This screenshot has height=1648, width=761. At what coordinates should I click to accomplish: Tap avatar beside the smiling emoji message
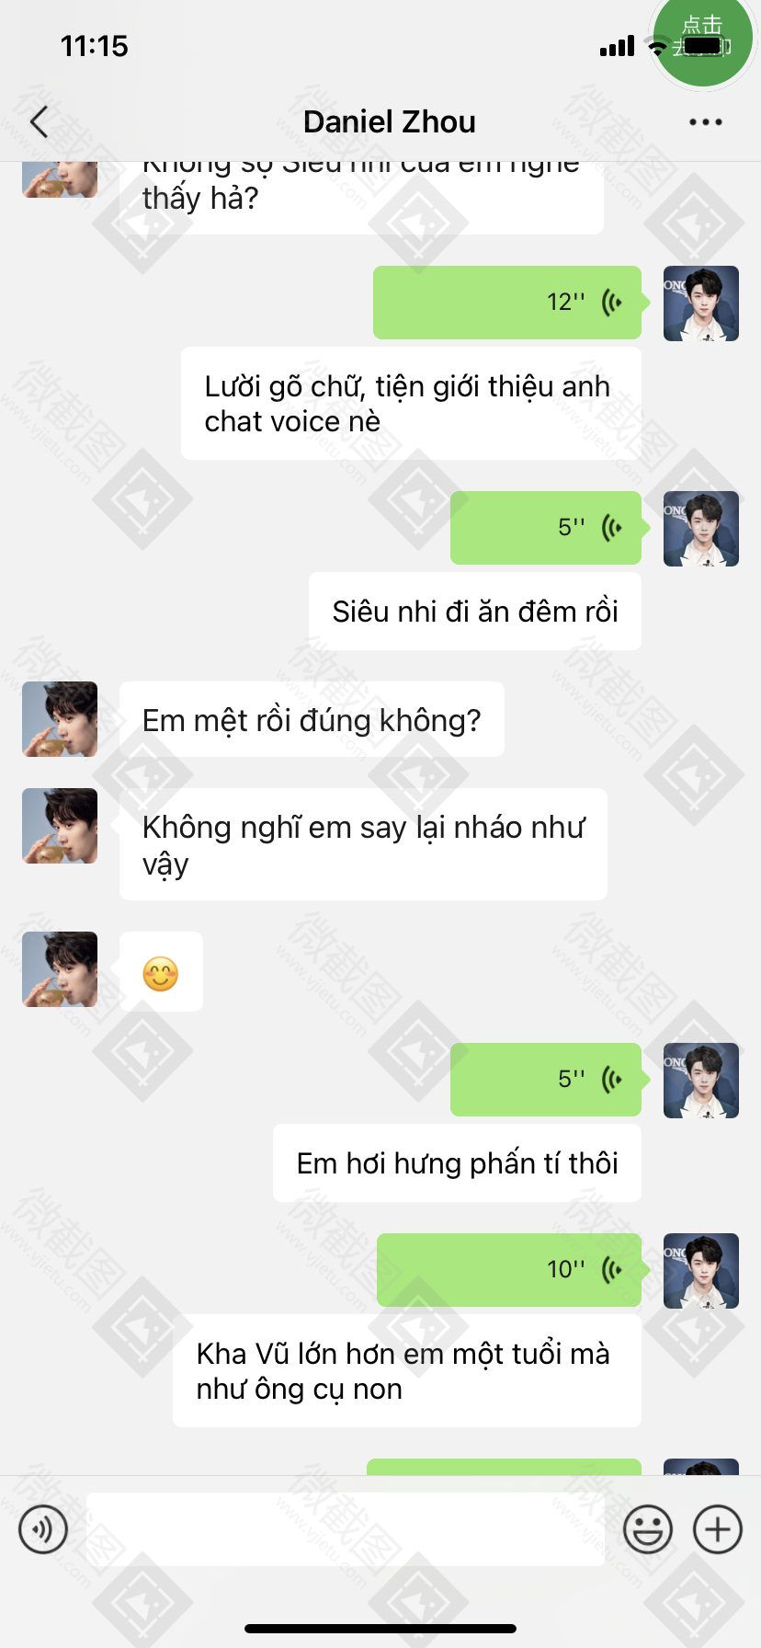pyautogui.click(x=60, y=969)
